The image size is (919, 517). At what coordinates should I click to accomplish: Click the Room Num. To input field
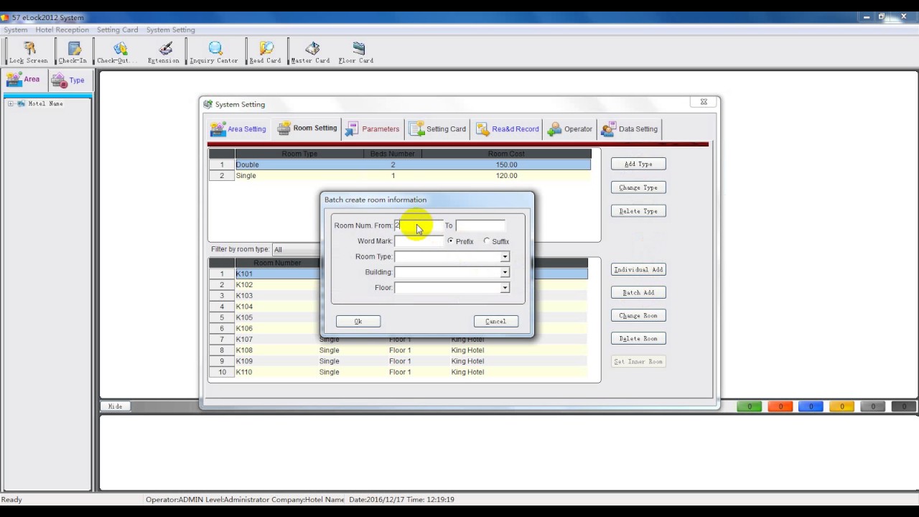480,225
